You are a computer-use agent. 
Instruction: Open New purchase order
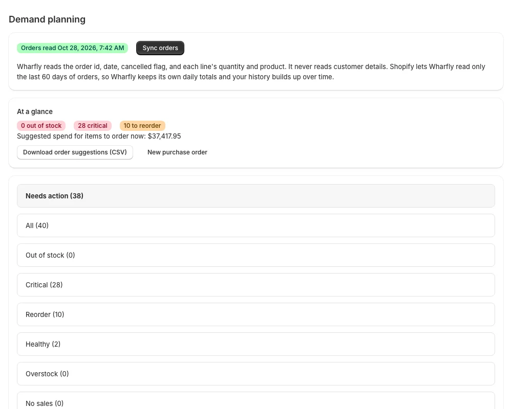pos(177,152)
